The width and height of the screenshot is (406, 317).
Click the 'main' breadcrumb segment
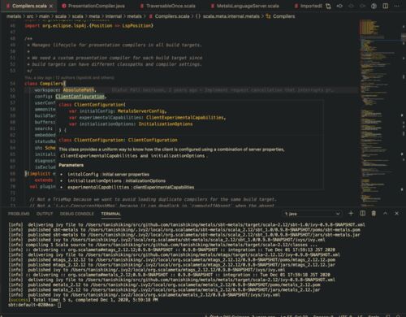click(44, 16)
